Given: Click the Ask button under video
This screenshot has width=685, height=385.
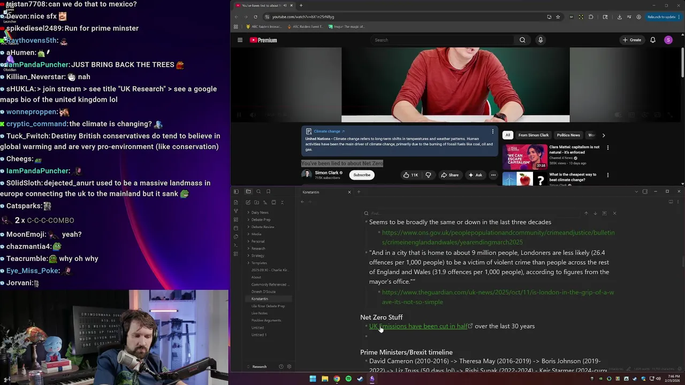Looking at the screenshot, I should click(475, 175).
